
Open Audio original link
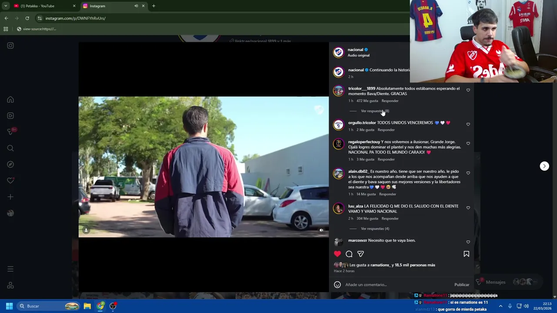pyautogui.click(x=359, y=56)
